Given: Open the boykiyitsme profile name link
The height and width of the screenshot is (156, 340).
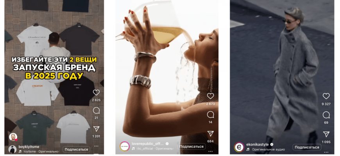Looking at the screenshot, I should point(29,147).
